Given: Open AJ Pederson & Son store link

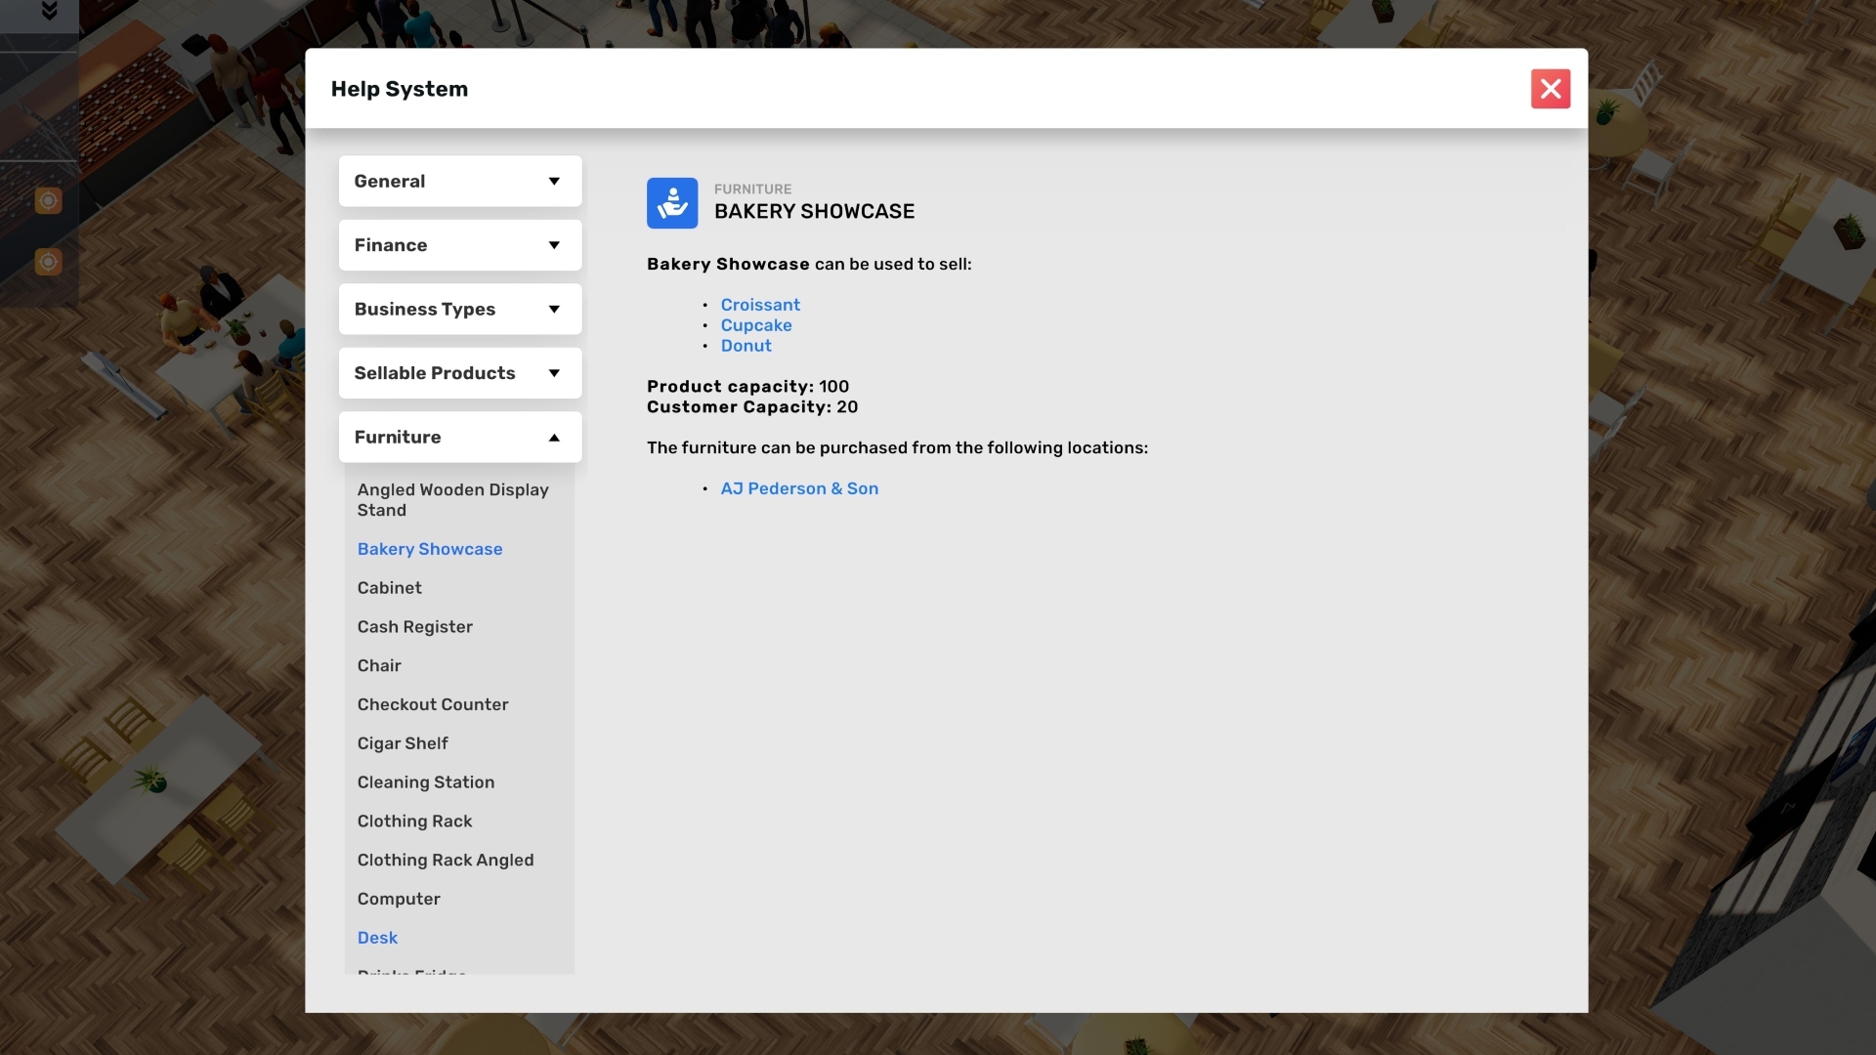Looking at the screenshot, I should tap(799, 488).
